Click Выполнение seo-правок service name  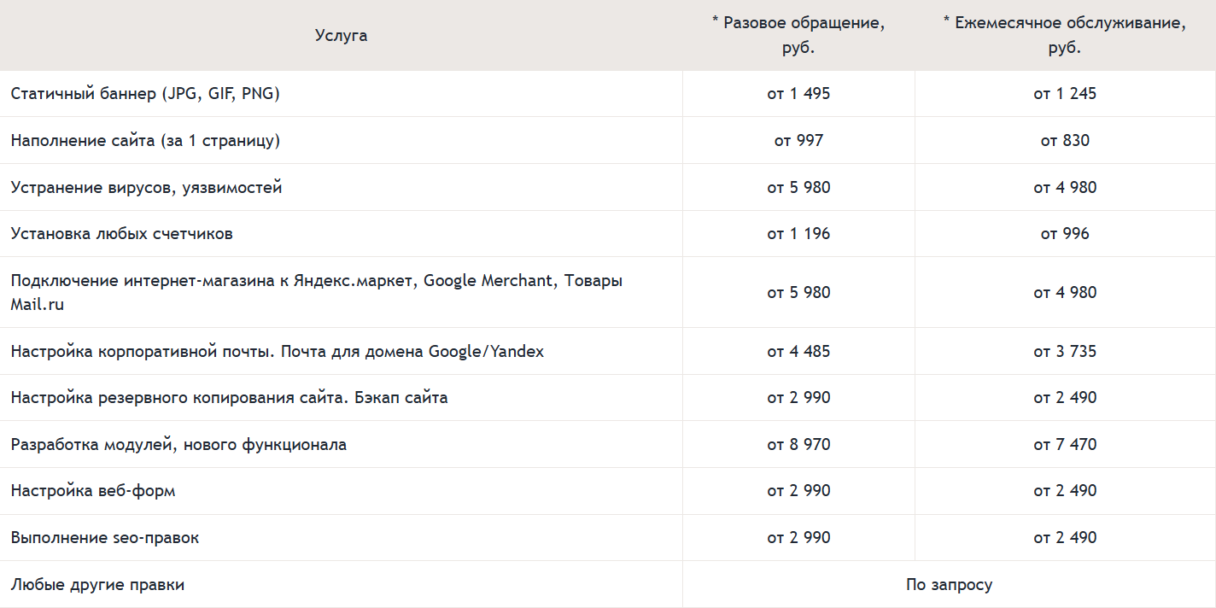105,538
